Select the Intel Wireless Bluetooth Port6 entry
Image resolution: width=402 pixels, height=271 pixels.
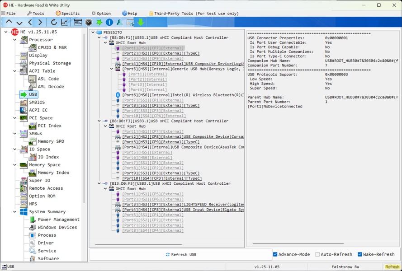click(181, 95)
